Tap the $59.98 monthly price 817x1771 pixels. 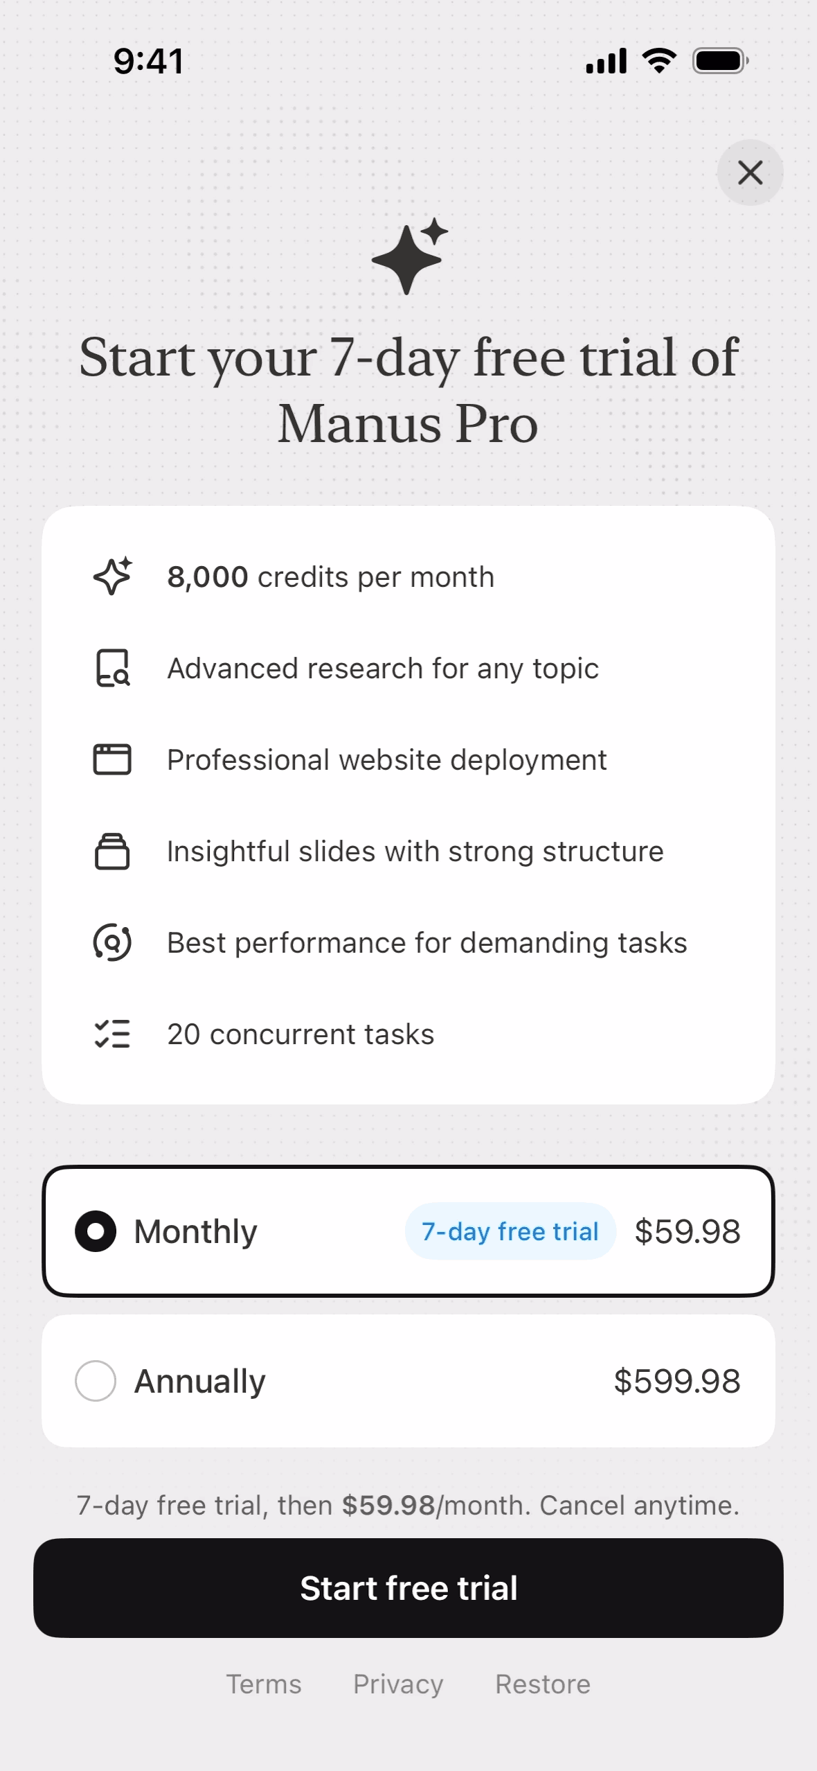pyautogui.click(x=688, y=1231)
